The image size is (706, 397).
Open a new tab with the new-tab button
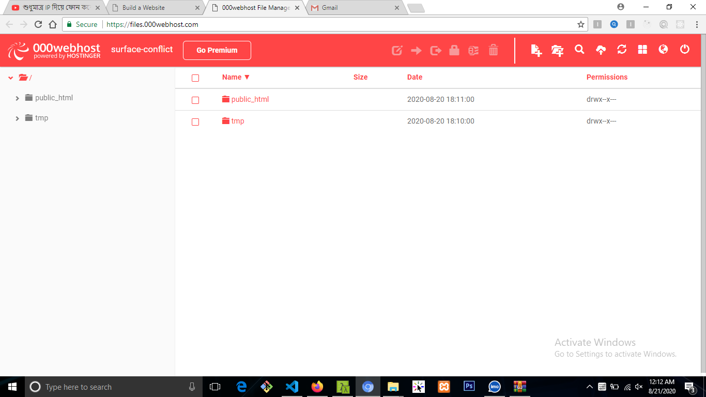pos(416,8)
